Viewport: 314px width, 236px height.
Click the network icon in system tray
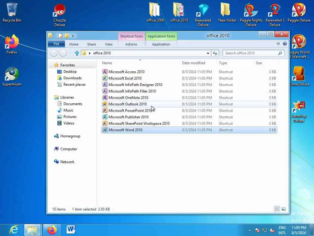click(265, 230)
